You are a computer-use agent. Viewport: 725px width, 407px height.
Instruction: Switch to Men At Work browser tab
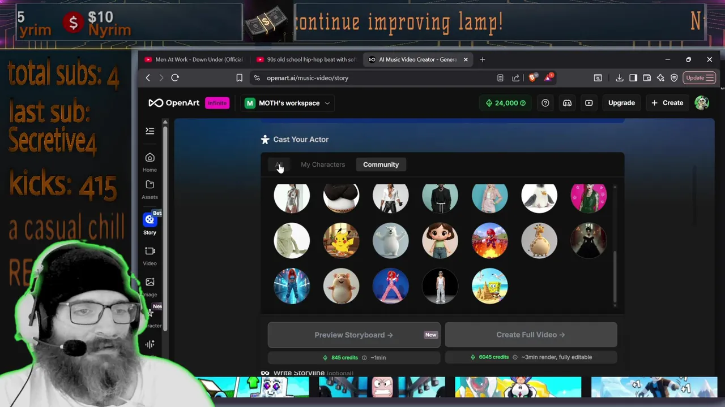coord(194,59)
